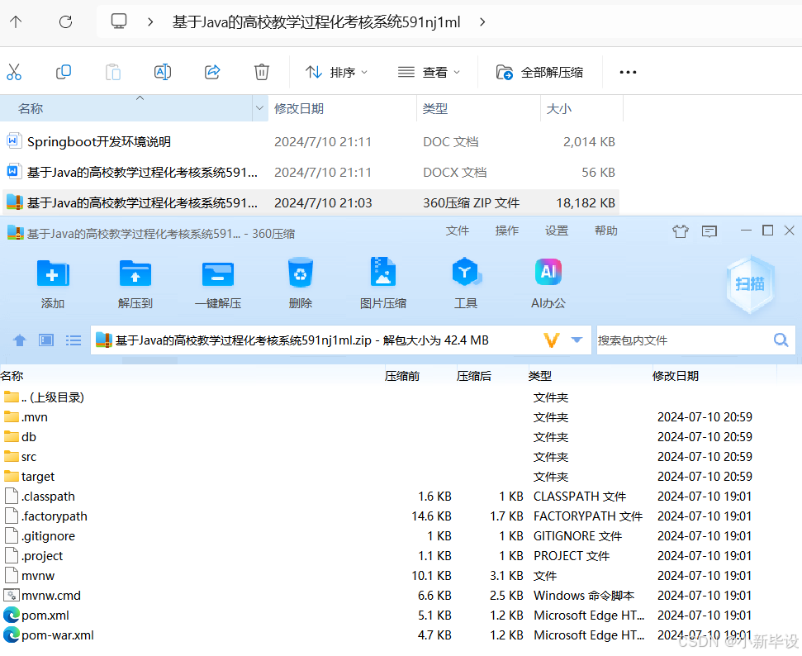This screenshot has width=802, height=656.
Task: Toggle the list view icon above the file tree
Action: pyautogui.click(x=73, y=340)
